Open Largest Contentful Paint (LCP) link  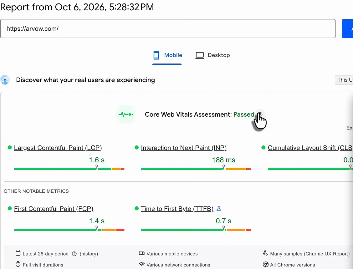(58, 148)
